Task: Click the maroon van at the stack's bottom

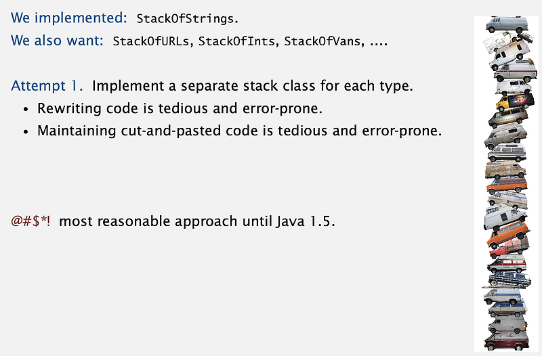Action: [x=505, y=340]
